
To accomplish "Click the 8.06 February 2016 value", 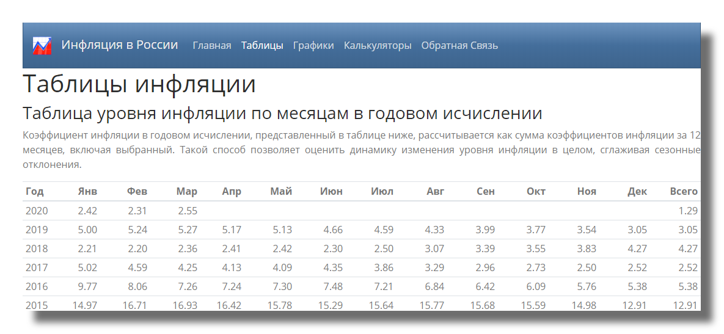I will coord(137,286).
